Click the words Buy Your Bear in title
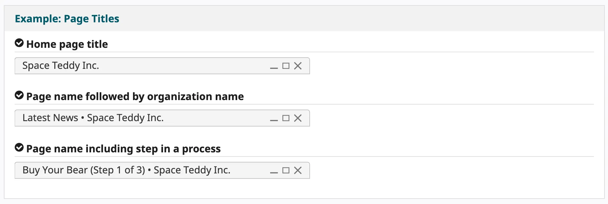This screenshot has height=204, width=608. tap(55, 170)
